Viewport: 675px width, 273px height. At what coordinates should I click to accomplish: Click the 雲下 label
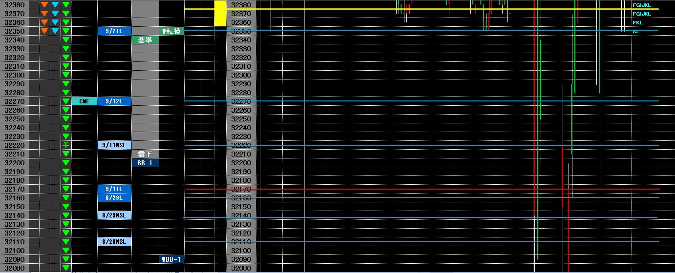click(x=145, y=154)
